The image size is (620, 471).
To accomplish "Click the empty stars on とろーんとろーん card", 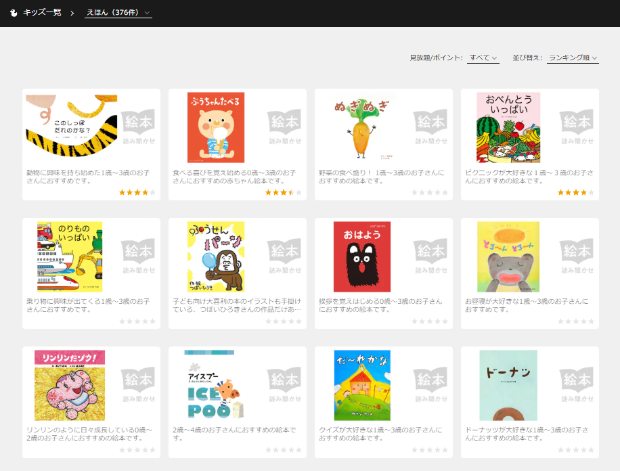I will (576, 321).
